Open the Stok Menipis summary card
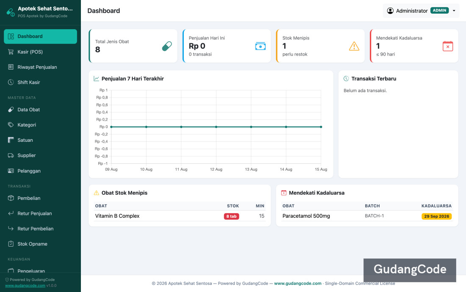Viewport: 466px width, 292px height. [320, 46]
